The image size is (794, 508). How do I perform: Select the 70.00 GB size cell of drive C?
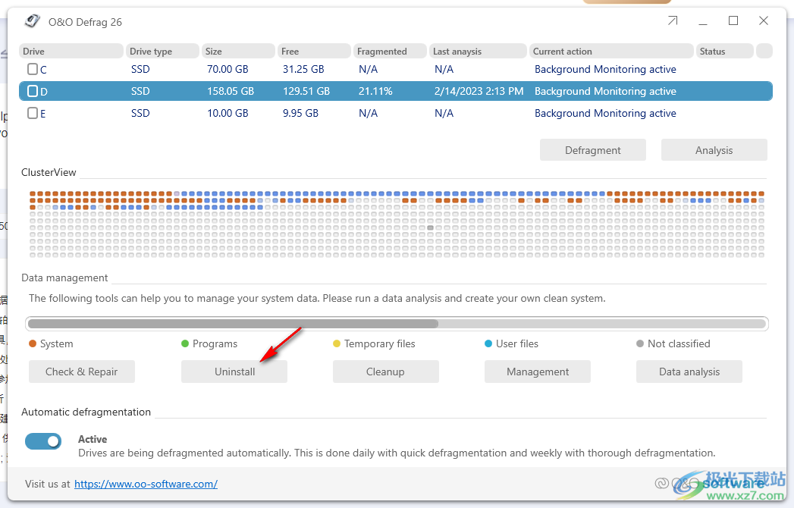(x=228, y=69)
